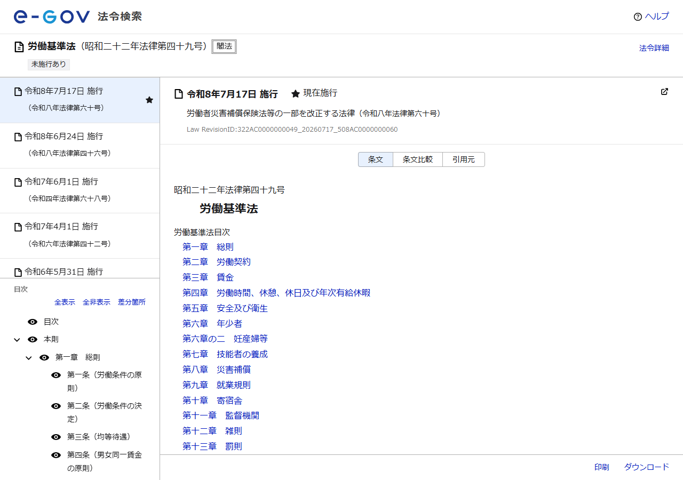Hide 第二条（労働条件の決定）with eye icon
683x480 pixels.
[56, 406]
